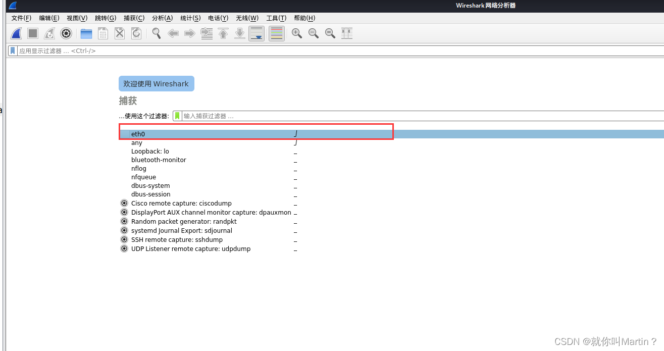Open the 捕获(C) menu
Viewport: 664px width, 351px height.
134,18
